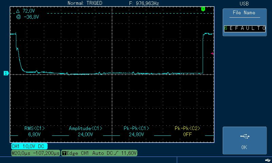Click the USB symbol above OK
Viewport: 272px width, 163px height.
pyautogui.click(x=245, y=137)
